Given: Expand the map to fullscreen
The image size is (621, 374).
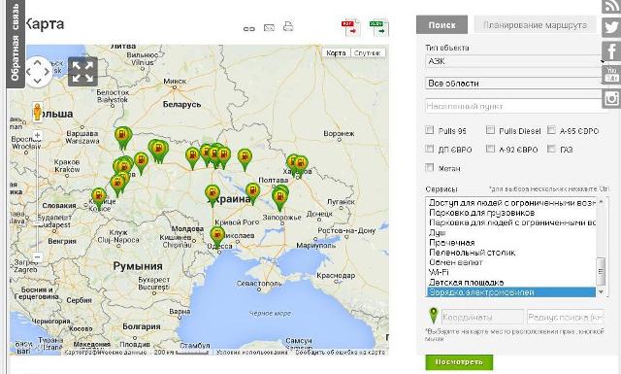Looking at the screenshot, I should click(82, 72).
